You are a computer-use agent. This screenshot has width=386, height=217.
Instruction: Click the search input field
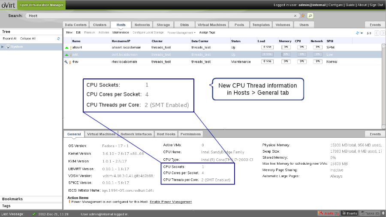(159, 15)
